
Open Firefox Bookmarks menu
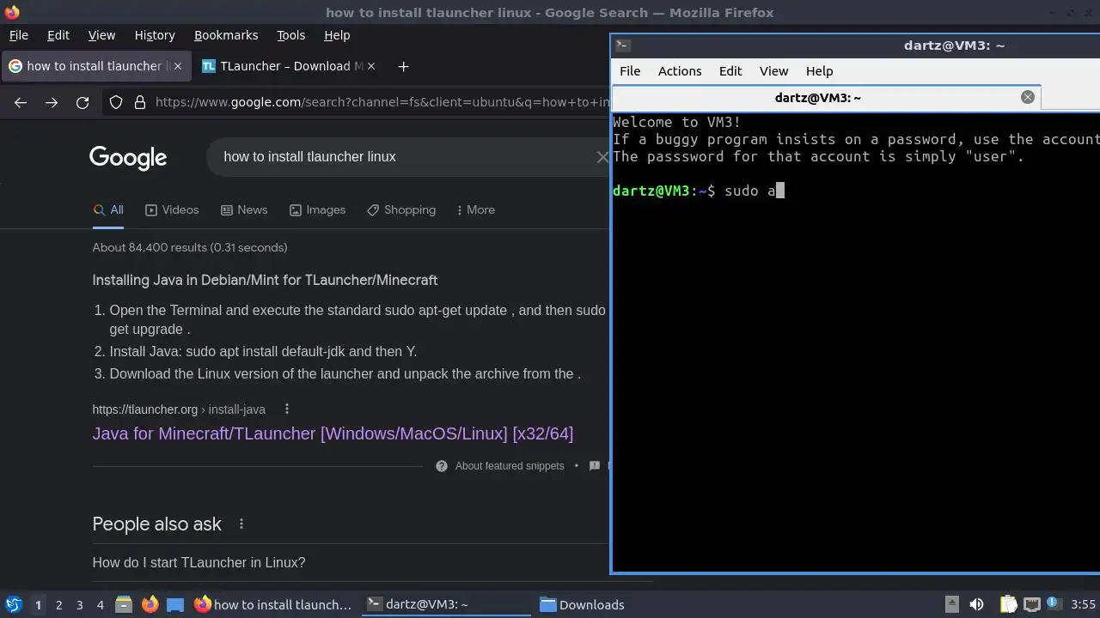pyautogui.click(x=226, y=35)
